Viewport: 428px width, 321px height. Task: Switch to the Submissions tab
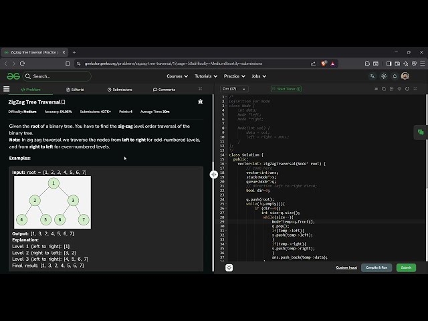(x=120, y=90)
